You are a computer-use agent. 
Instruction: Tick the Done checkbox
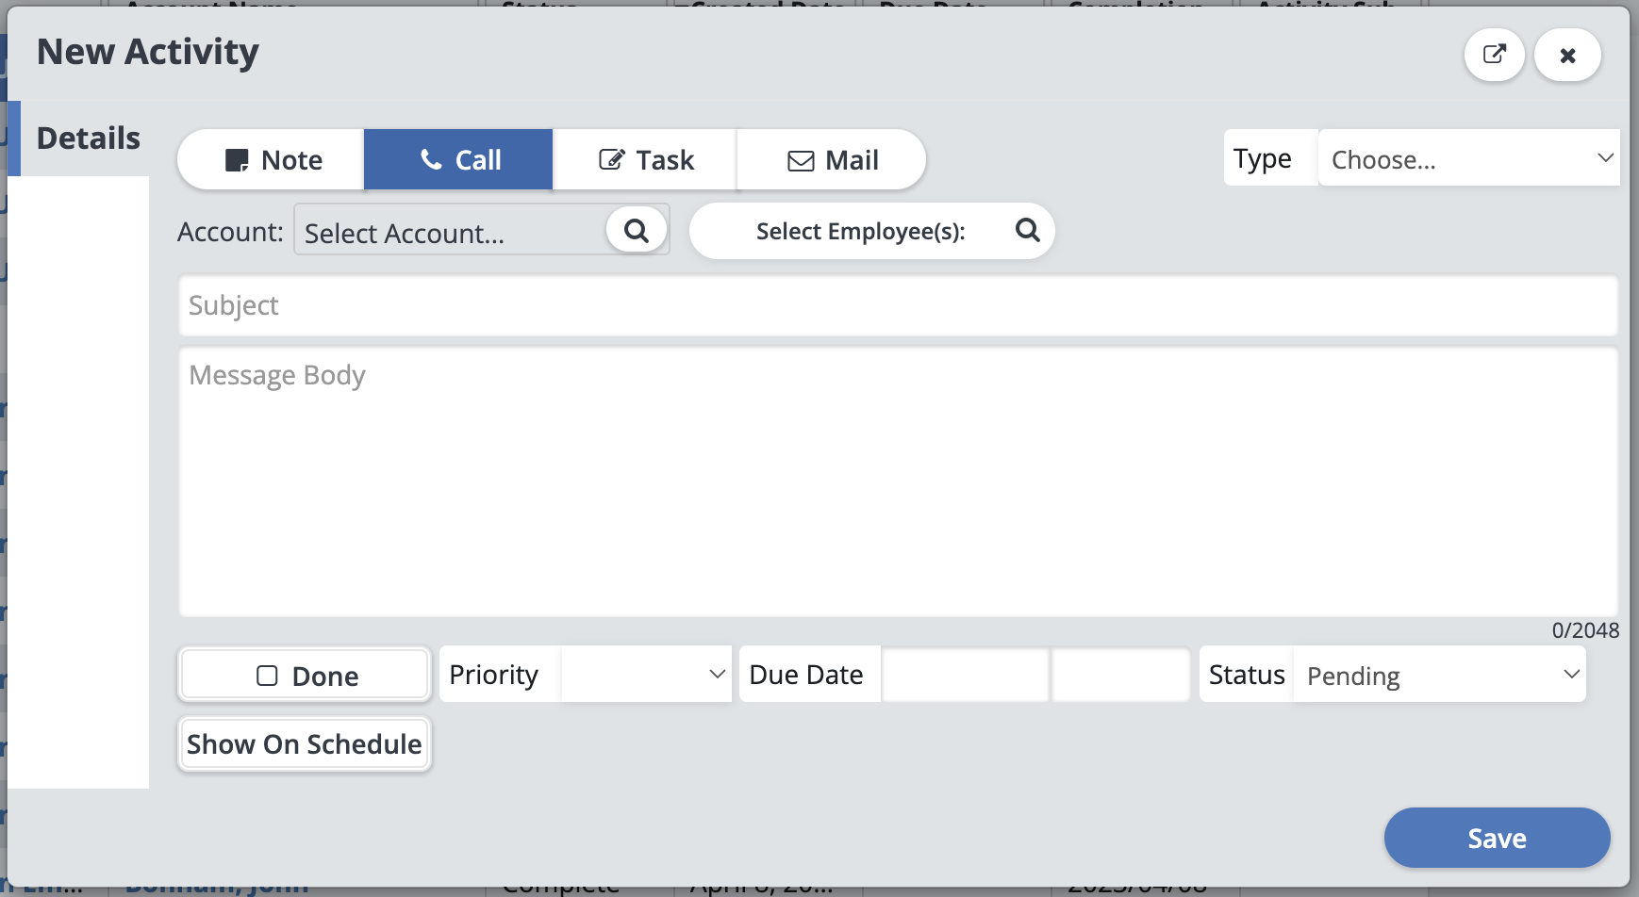point(268,676)
